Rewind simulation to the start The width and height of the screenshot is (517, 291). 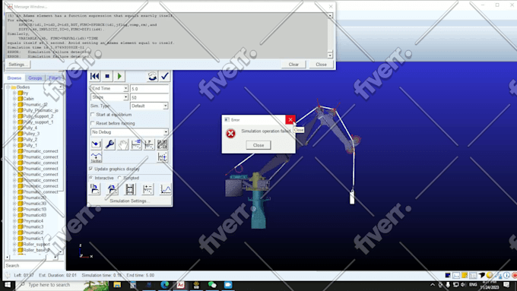point(94,77)
